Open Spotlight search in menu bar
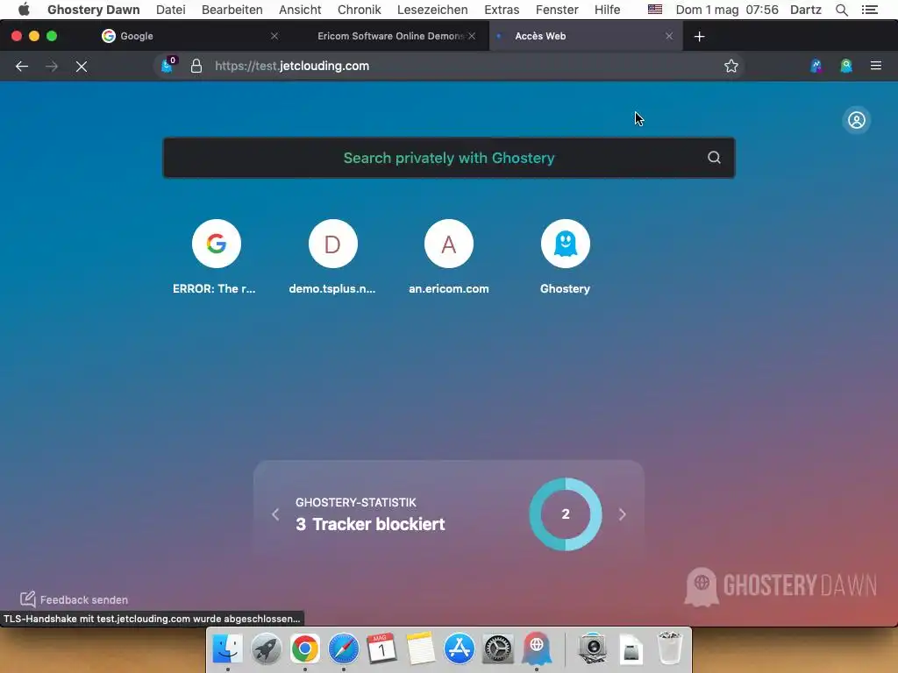Viewport: 898px width, 673px height. tap(841, 10)
